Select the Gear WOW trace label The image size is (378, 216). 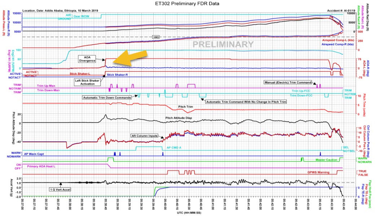(x=81, y=16)
